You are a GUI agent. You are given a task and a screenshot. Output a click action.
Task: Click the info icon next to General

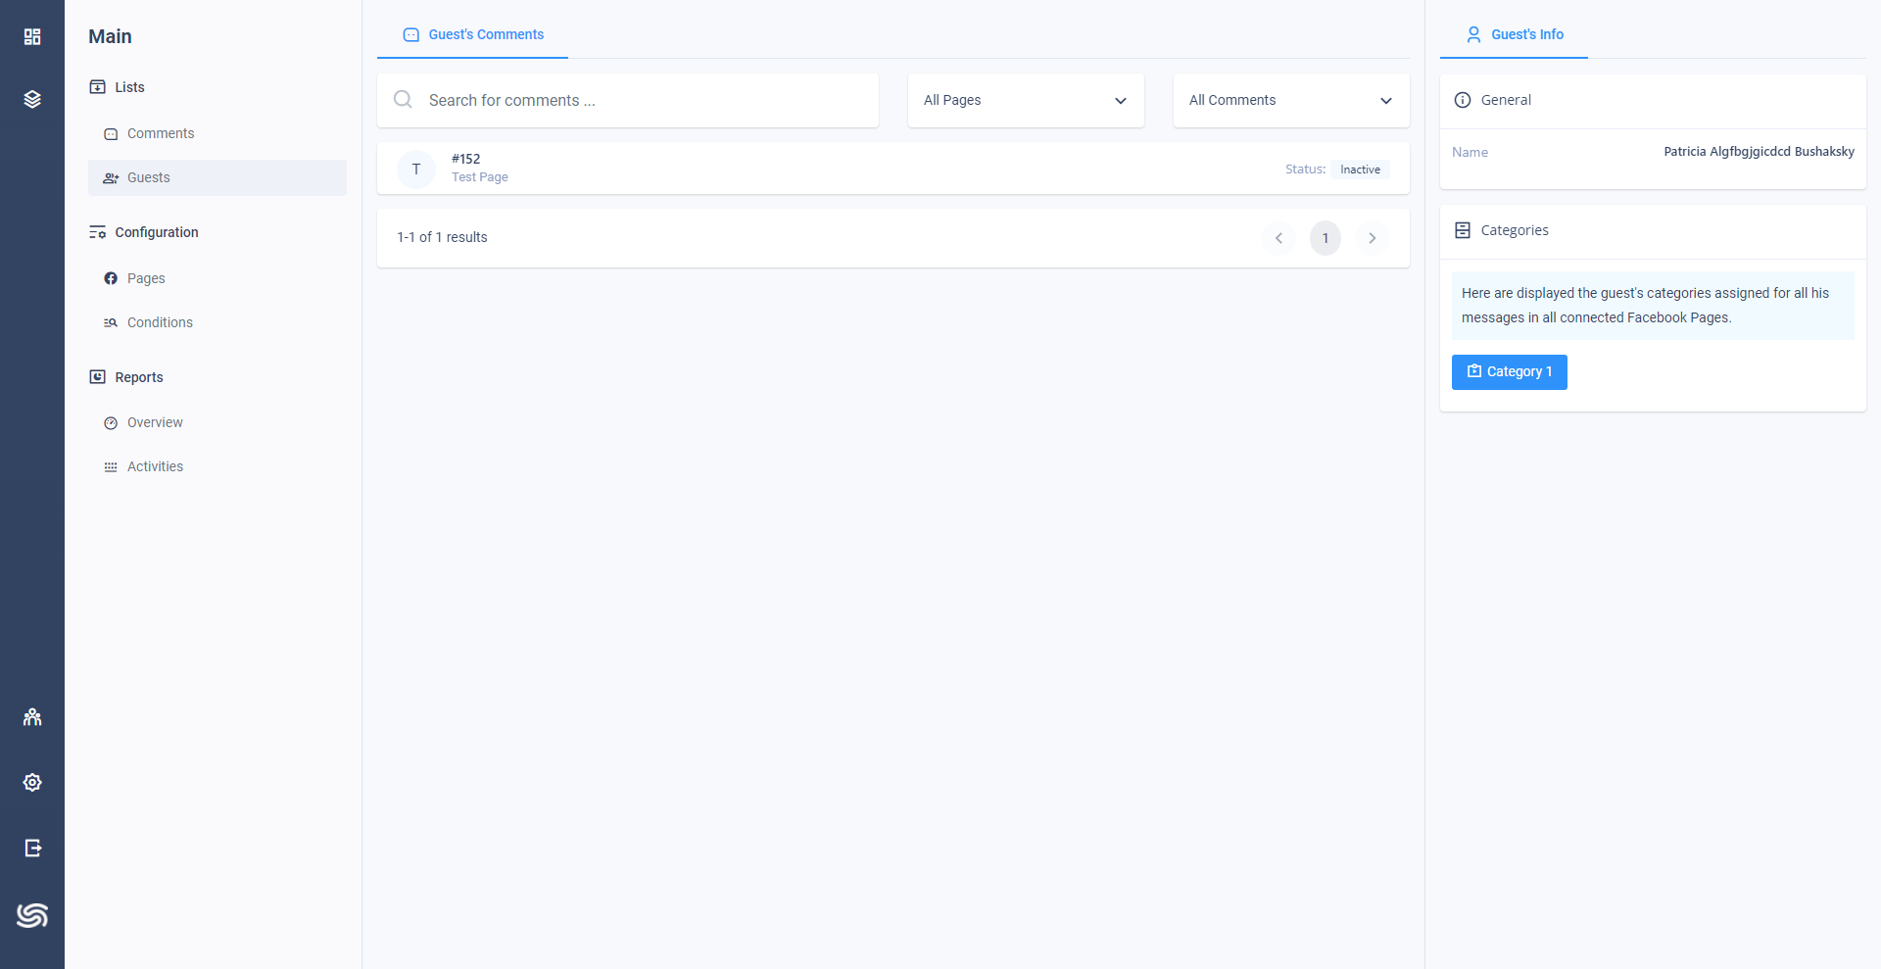[x=1463, y=100]
